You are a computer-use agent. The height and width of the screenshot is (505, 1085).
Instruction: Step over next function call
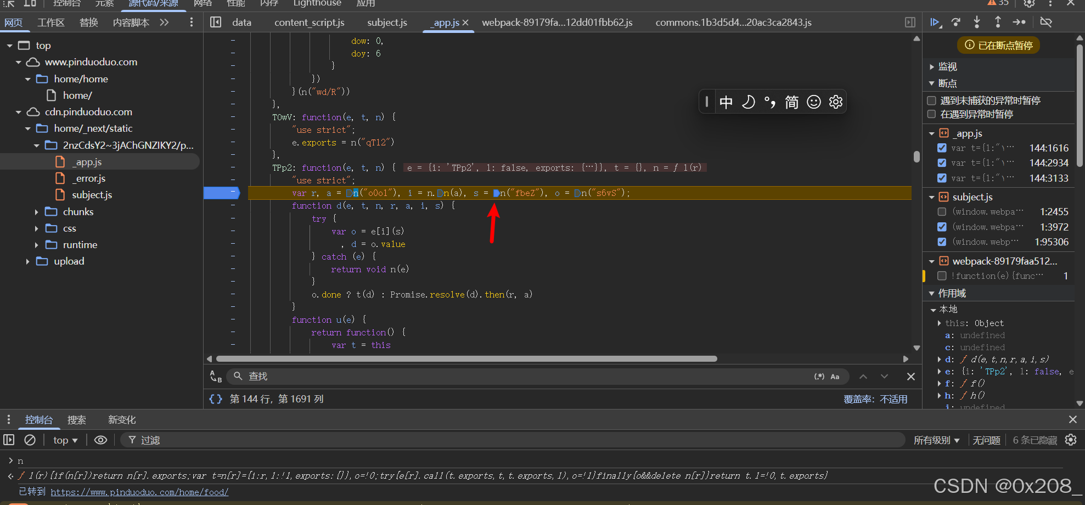956,23
